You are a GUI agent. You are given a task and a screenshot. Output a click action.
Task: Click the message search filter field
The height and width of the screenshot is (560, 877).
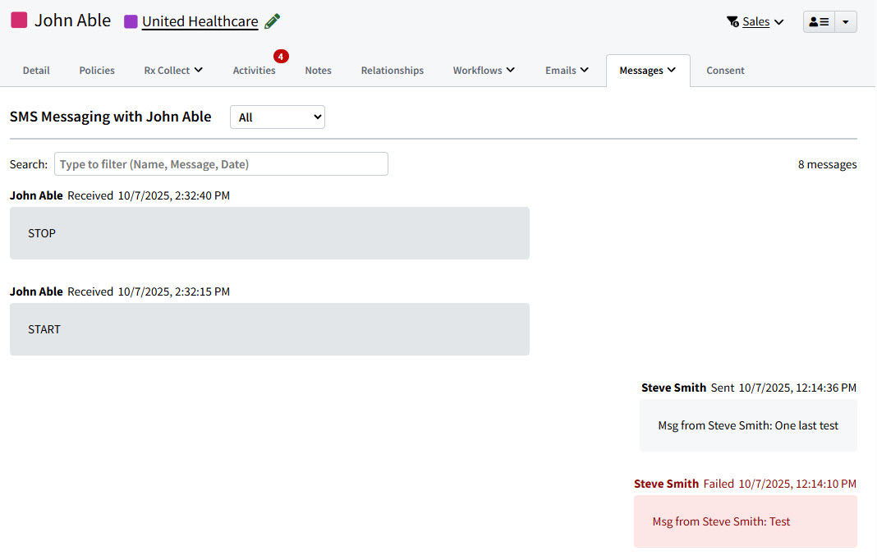coord(220,163)
